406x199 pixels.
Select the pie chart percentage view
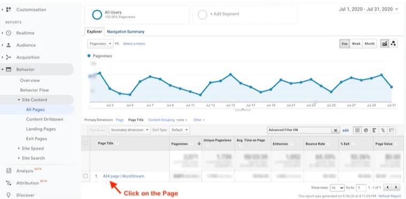pyautogui.click(x=366, y=130)
